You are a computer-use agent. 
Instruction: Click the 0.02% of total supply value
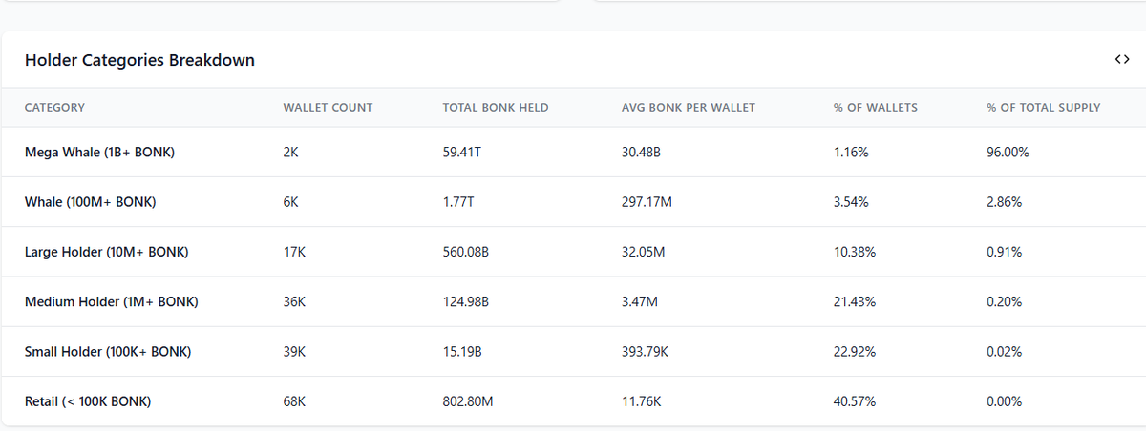pos(1005,352)
